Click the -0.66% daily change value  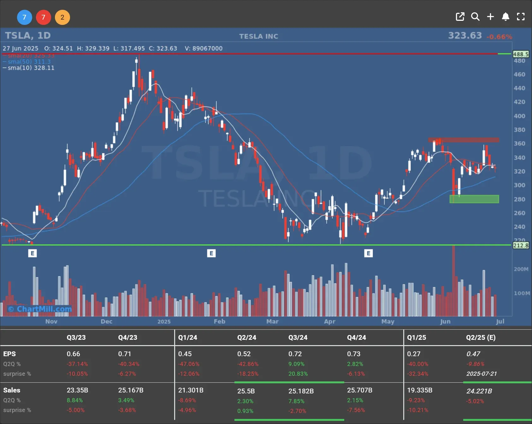click(499, 37)
